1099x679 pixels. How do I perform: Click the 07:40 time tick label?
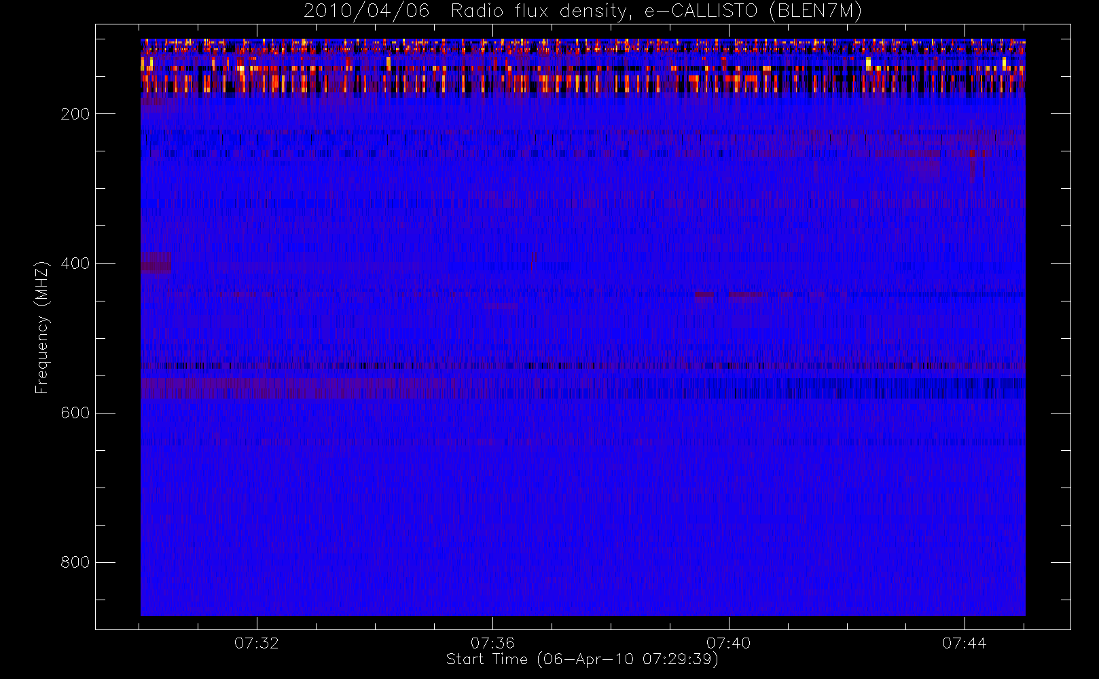click(729, 643)
